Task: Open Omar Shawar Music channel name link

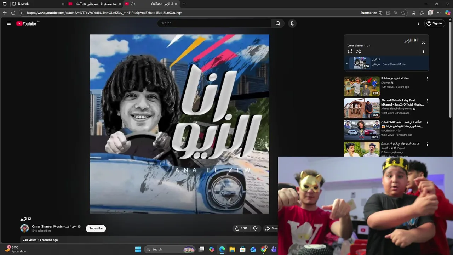Action: [54, 227]
